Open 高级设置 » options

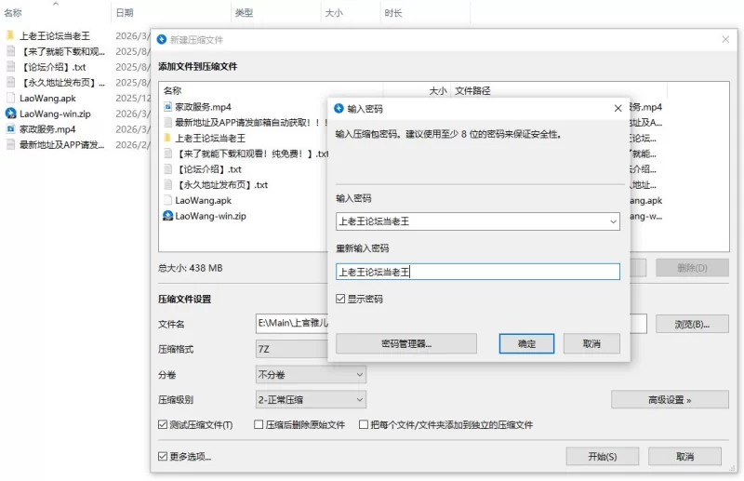coord(670,400)
